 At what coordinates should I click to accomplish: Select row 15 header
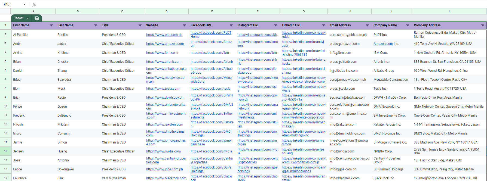coord(5,151)
